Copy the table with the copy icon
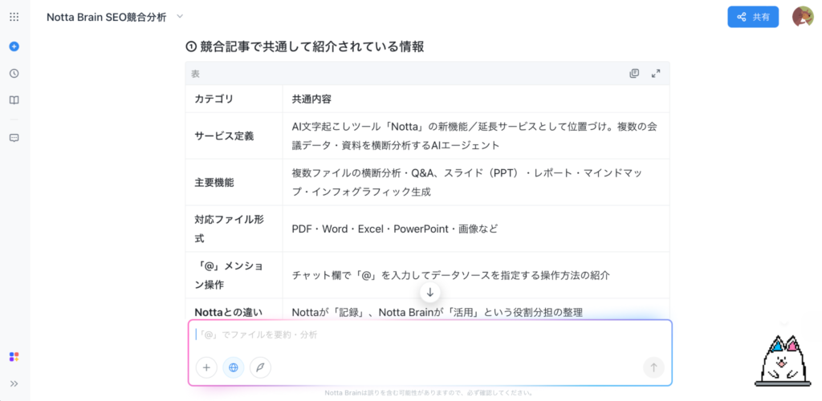Viewport: 822px width, 401px height. point(634,73)
